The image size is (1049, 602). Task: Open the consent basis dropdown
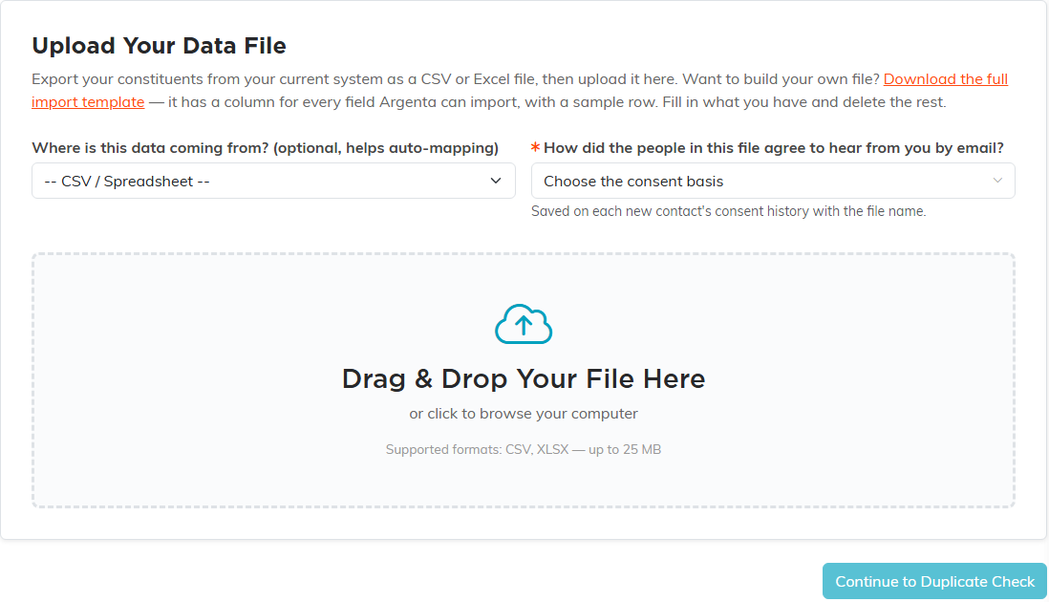pos(773,181)
